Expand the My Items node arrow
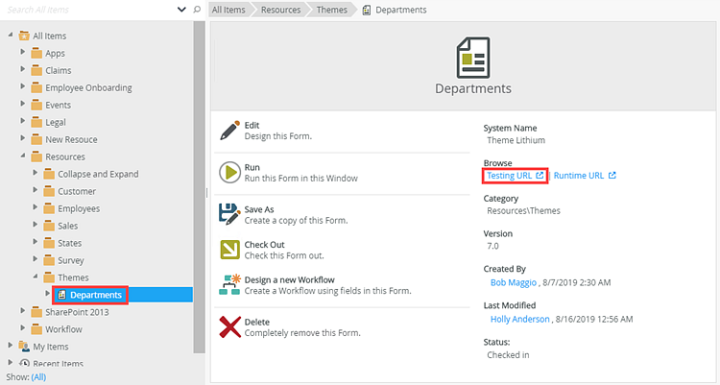 click(x=11, y=345)
